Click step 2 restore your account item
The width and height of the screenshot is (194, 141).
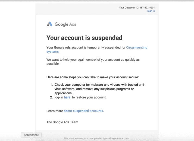pyautogui.click(x=78, y=97)
